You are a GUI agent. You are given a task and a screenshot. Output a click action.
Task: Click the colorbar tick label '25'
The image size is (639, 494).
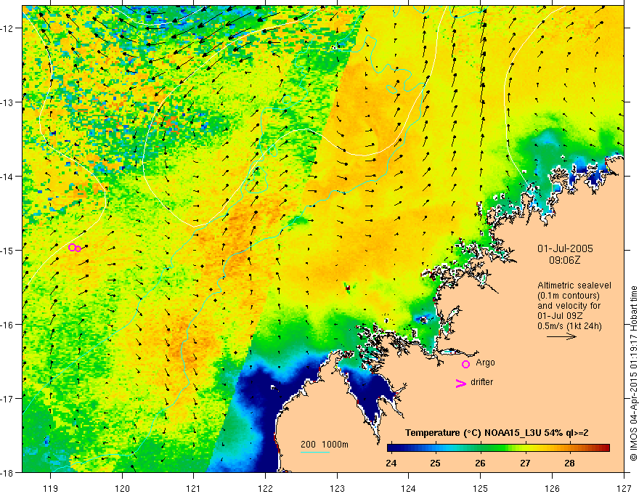click(436, 463)
